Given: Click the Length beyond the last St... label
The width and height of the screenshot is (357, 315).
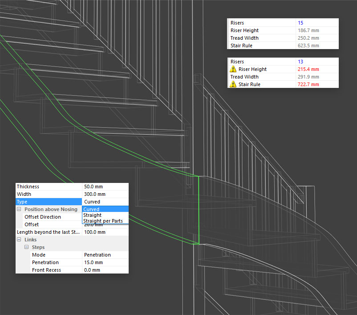Looking at the screenshot, I should tap(48, 232).
